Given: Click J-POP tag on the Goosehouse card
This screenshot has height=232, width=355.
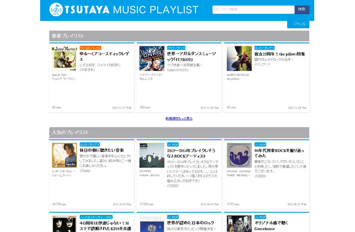Looking at the screenshot, I should [260, 217].
